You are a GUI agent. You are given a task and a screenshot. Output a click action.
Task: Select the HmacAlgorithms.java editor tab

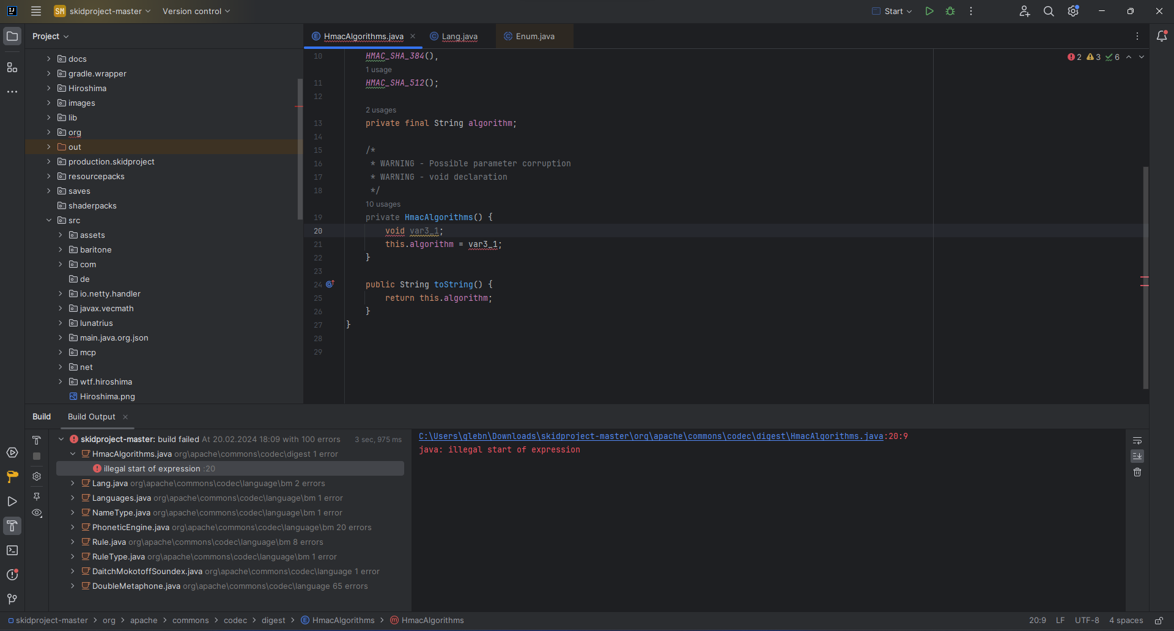[x=363, y=36]
